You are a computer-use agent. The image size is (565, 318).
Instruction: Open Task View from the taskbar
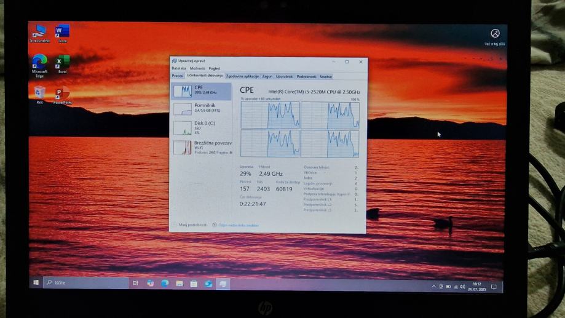click(x=135, y=283)
